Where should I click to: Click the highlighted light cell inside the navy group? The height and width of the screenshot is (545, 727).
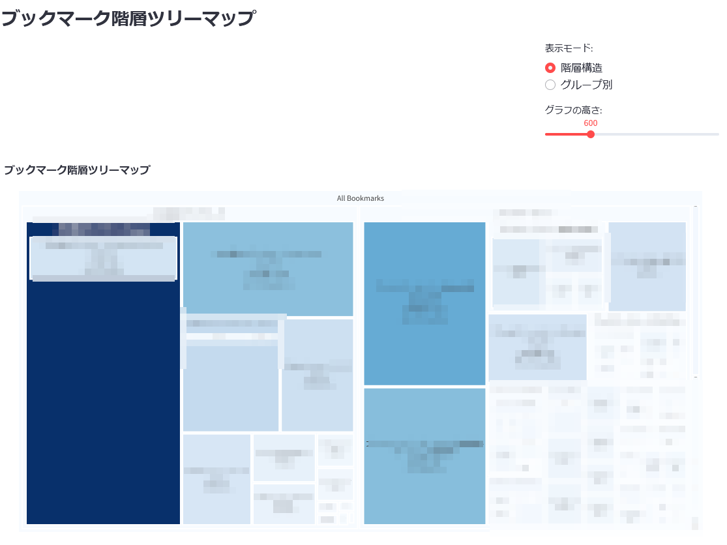pos(103,258)
